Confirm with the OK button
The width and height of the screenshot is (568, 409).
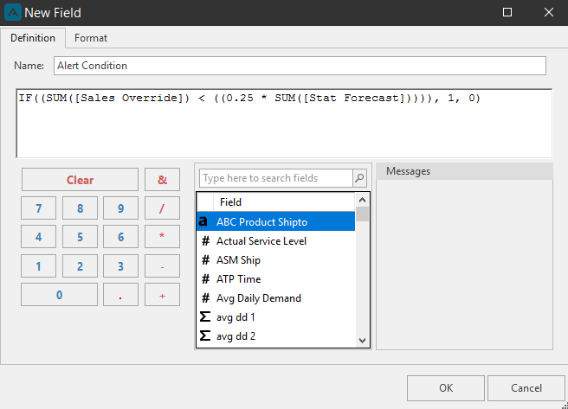point(446,388)
